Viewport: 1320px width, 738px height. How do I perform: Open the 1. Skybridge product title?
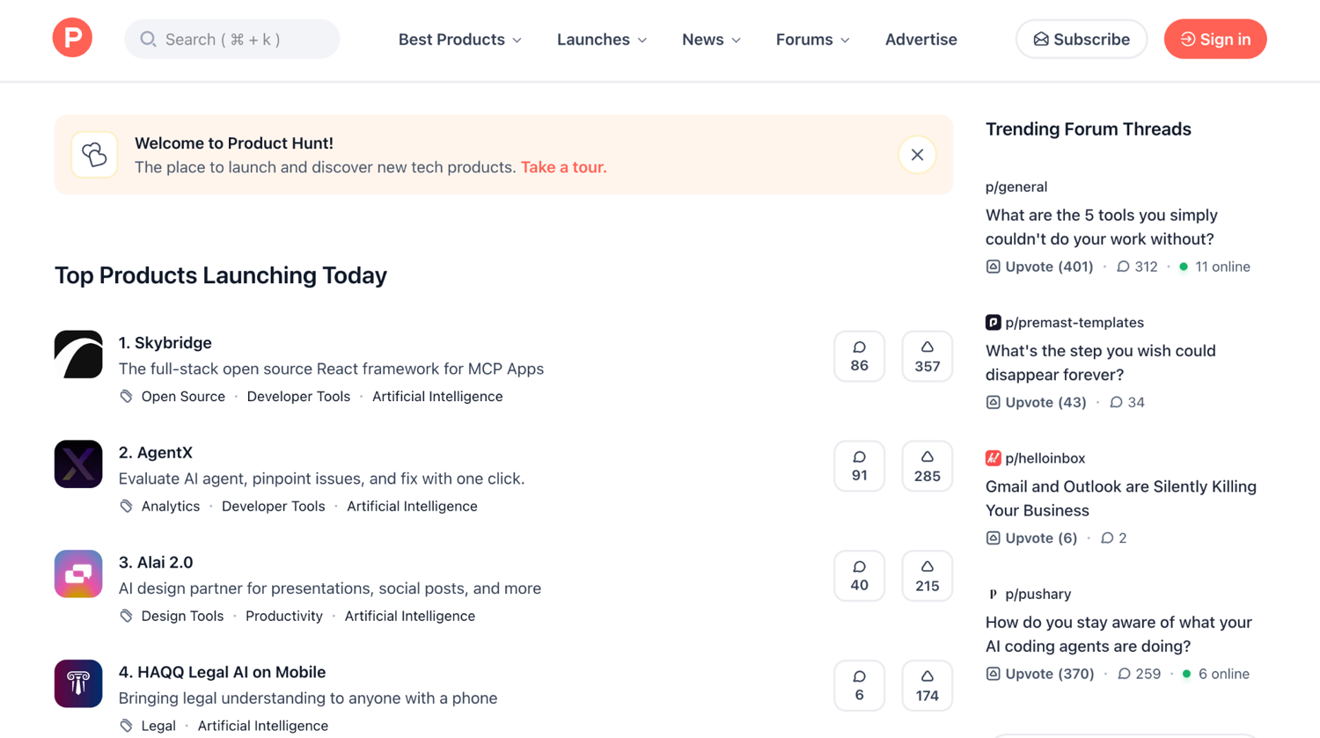point(165,343)
